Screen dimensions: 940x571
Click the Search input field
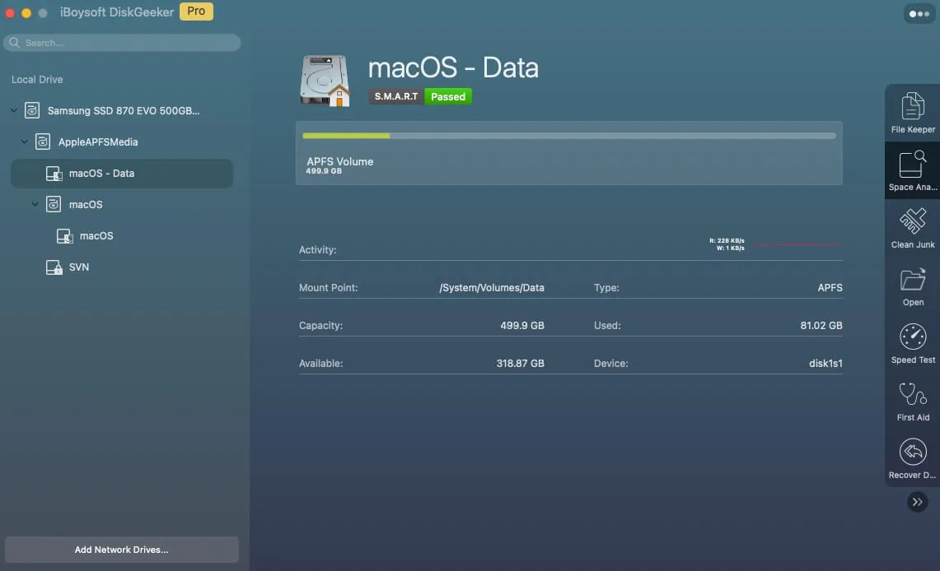tap(124, 43)
